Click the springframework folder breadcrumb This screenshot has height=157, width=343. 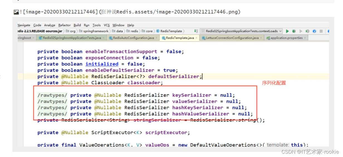(x=94, y=31)
